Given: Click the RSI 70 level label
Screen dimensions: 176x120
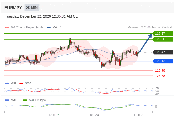Looking at the screenshot, I should 157,88.
